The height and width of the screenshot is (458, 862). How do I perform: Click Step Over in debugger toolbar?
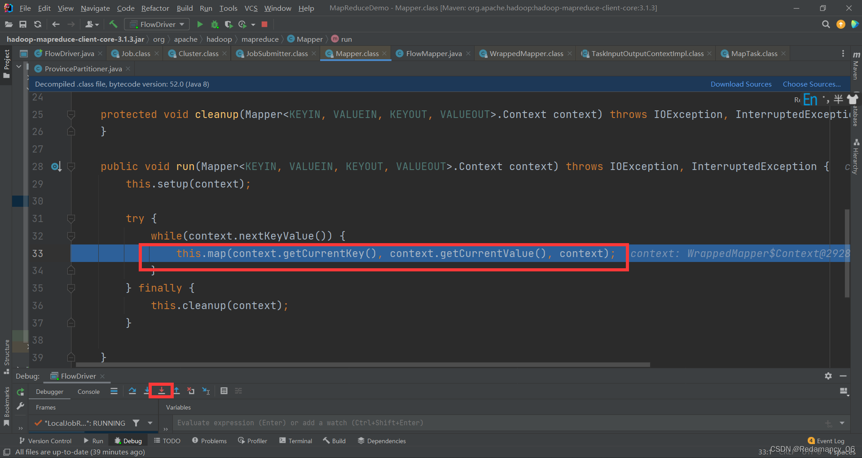pos(132,391)
